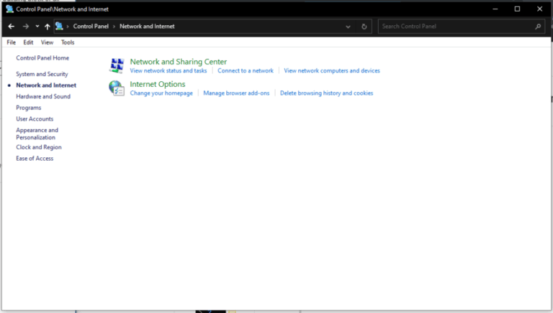Click the Network and Sharing Center icon
553x313 pixels.
click(x=116, y=66)
